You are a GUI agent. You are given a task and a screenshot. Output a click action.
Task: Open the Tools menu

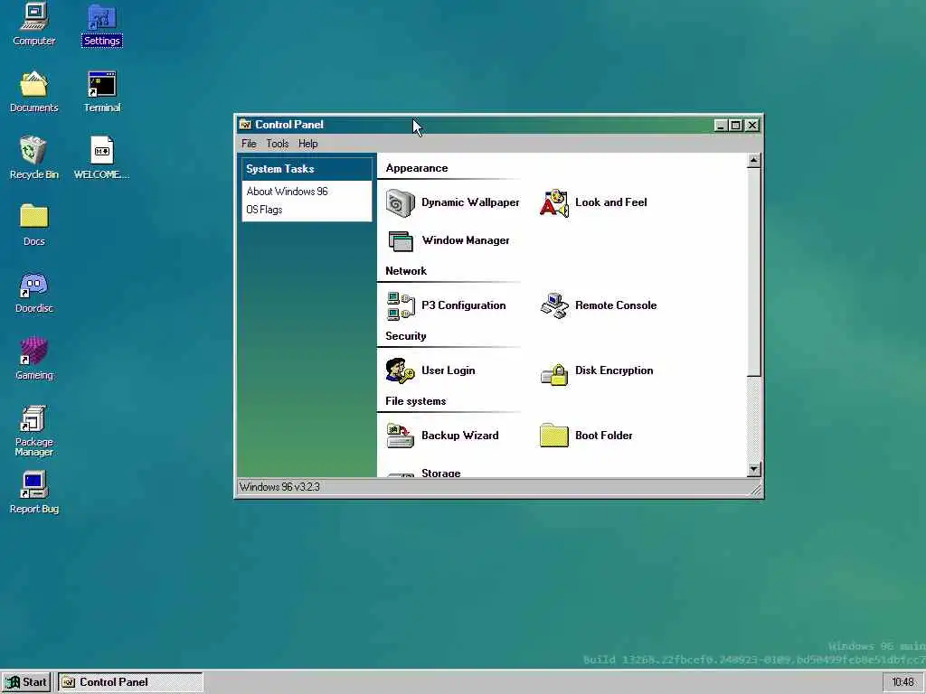[277, 144]
